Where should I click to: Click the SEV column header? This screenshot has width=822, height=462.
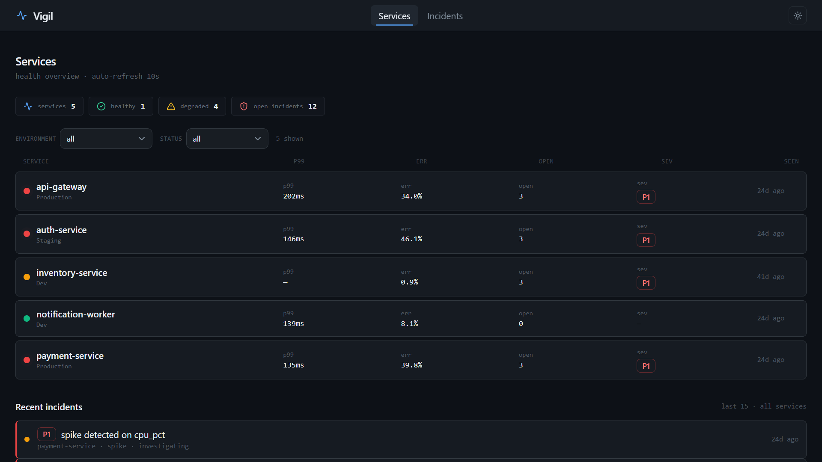coord(667,161)
